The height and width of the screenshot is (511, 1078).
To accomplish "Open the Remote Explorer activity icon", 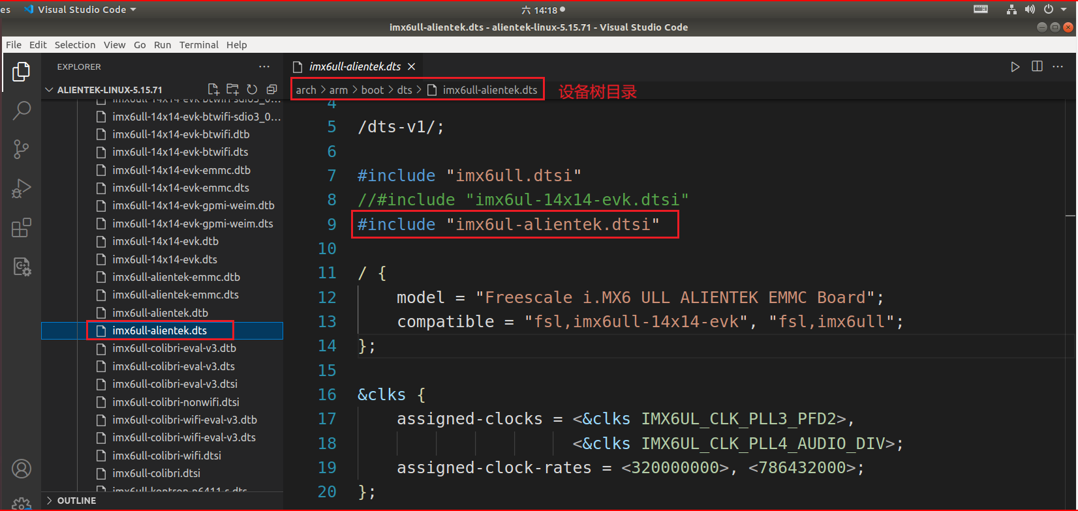I will click(21, 267).
